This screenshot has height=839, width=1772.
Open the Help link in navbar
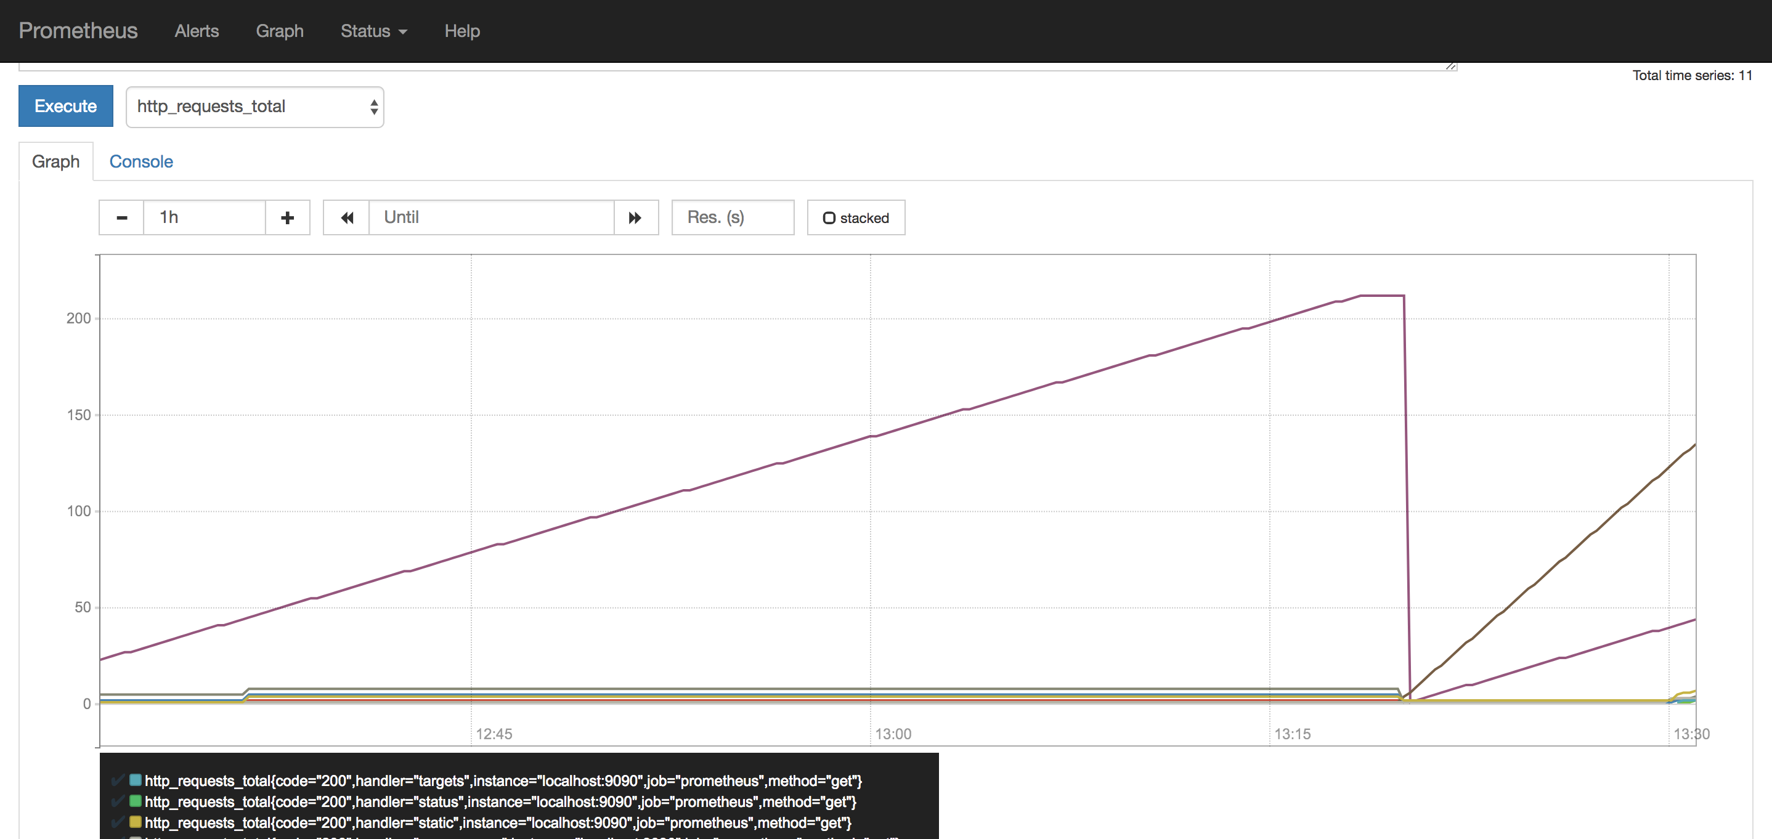[461, 31]
